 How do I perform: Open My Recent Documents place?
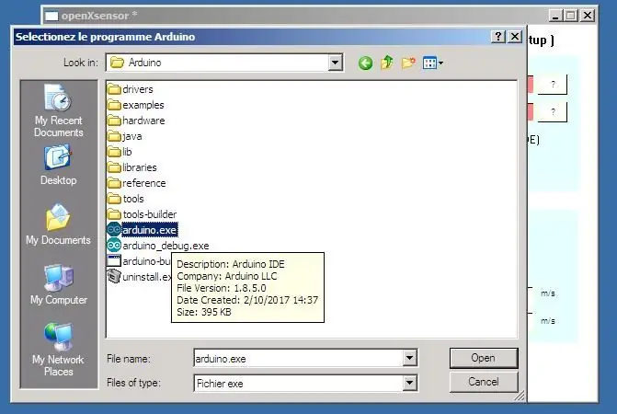(59, 110)
